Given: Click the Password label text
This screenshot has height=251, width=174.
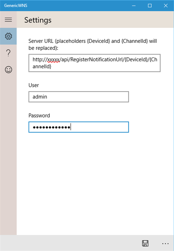Looking at the screenshot, I should (x=39, y=115).
